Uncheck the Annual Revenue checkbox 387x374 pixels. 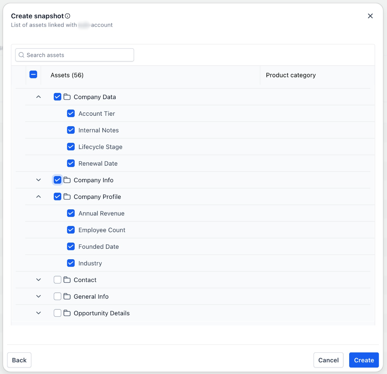coord(71,213)
